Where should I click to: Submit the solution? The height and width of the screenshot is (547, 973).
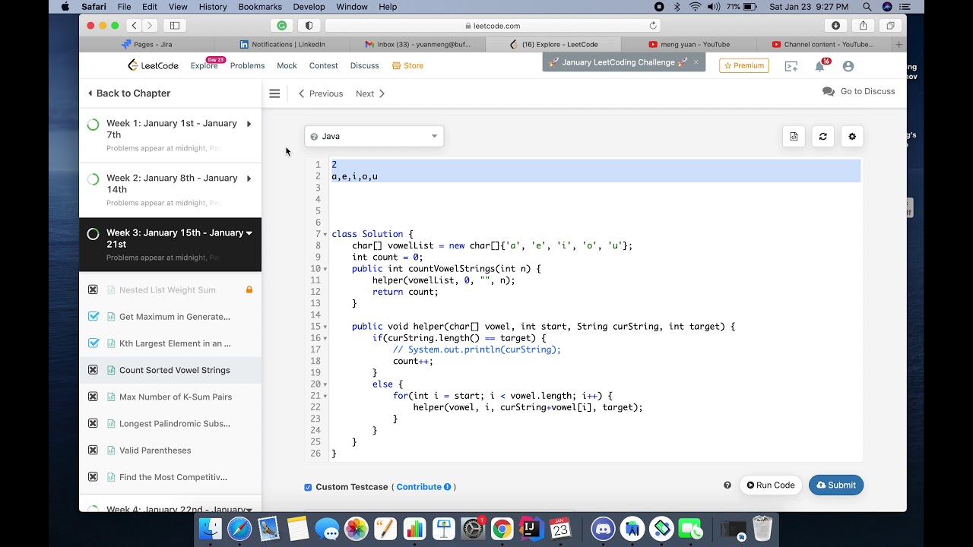836,485
